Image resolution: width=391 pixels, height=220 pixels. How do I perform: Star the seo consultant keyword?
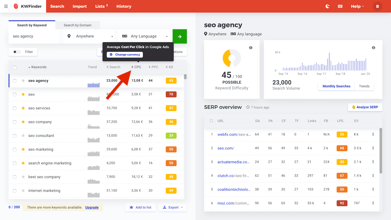pos(23,135)
